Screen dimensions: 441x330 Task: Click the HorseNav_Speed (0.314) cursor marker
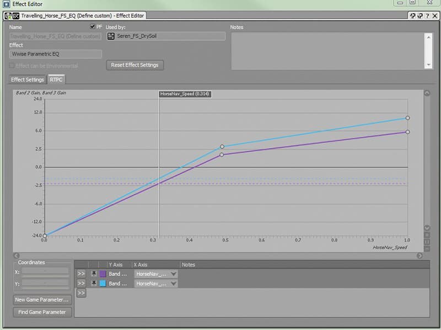pyautogui.click(x=185, y=94)
